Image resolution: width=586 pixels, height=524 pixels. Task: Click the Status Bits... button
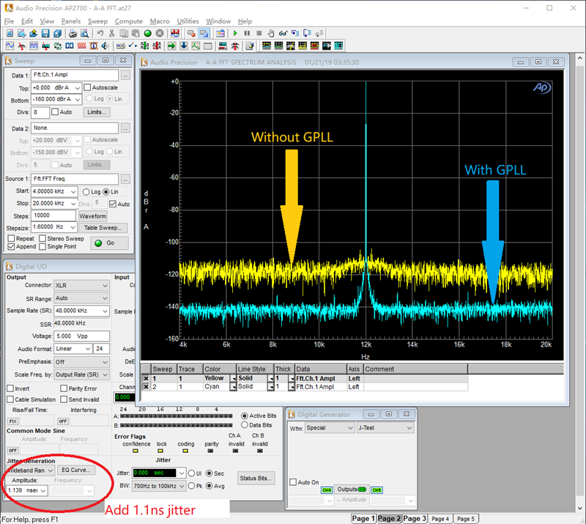coord(256,478)
